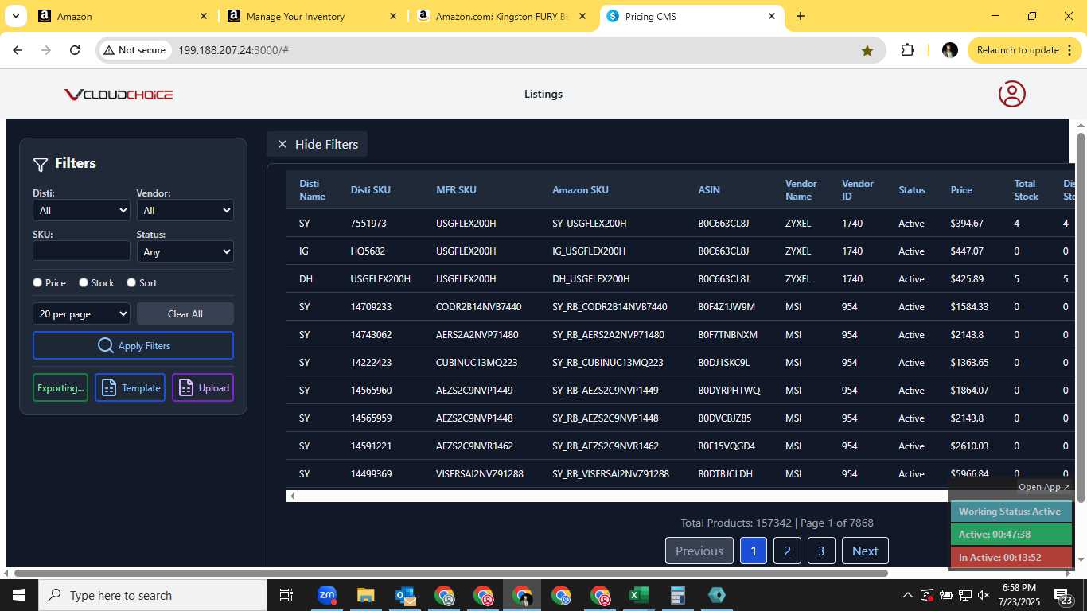Viewport: 1087px width, 611px height.
Task: Click the Previous page button
Action: coord(699,551)
